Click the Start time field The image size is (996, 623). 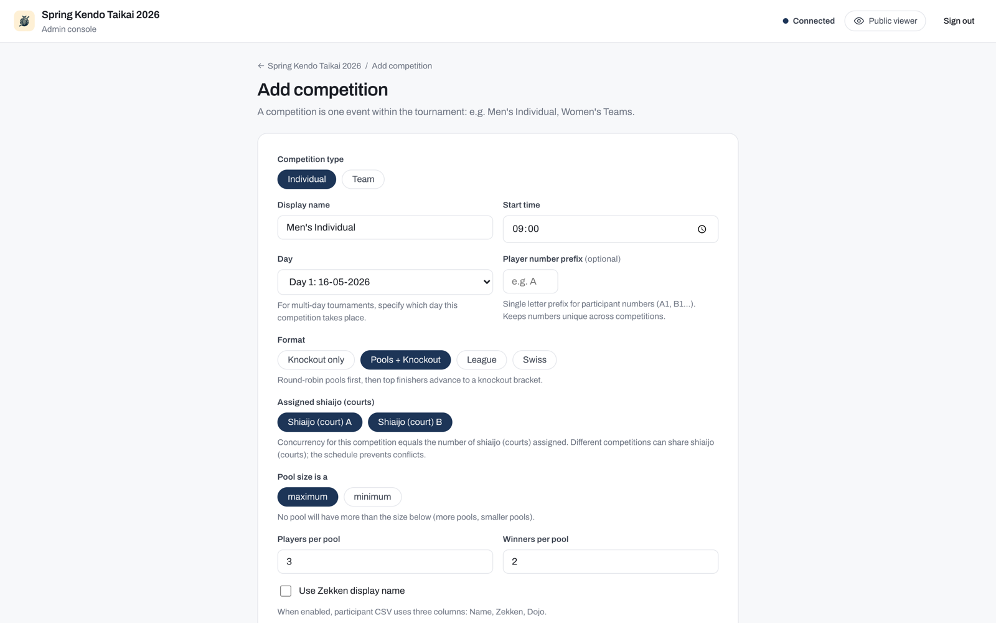tap(611, 229)
